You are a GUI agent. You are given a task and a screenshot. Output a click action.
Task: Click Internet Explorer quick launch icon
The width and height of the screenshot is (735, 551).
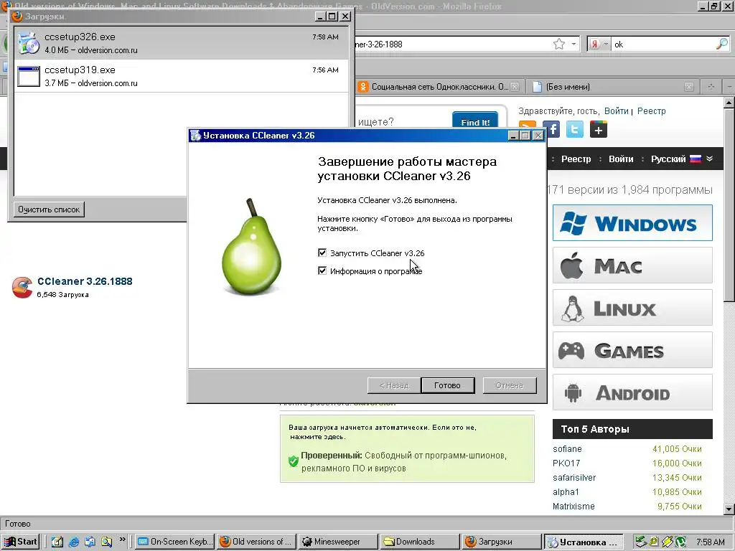point(74,542)
